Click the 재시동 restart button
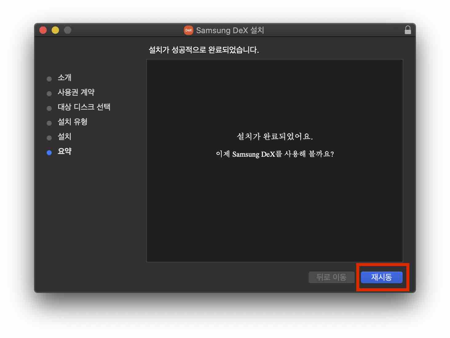The image size is (450, 338). 381,277
